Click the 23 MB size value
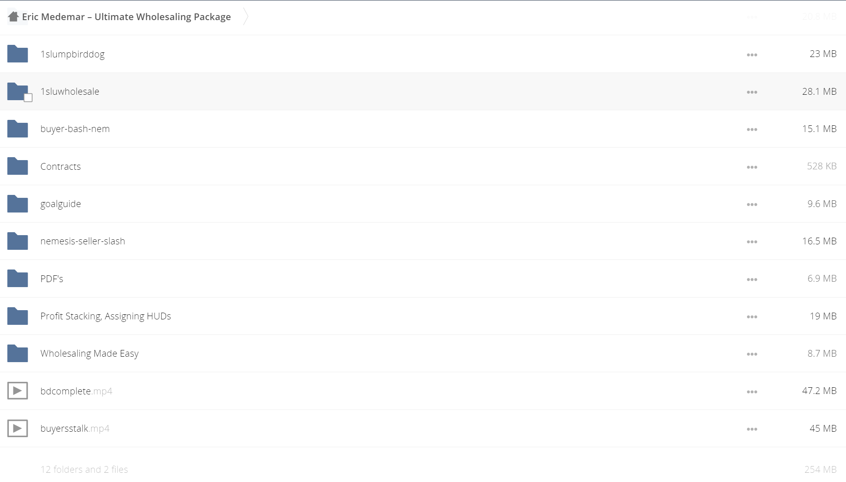Image resolution: width=846 pixels, height=482 pixels. [x=823, y=54]
